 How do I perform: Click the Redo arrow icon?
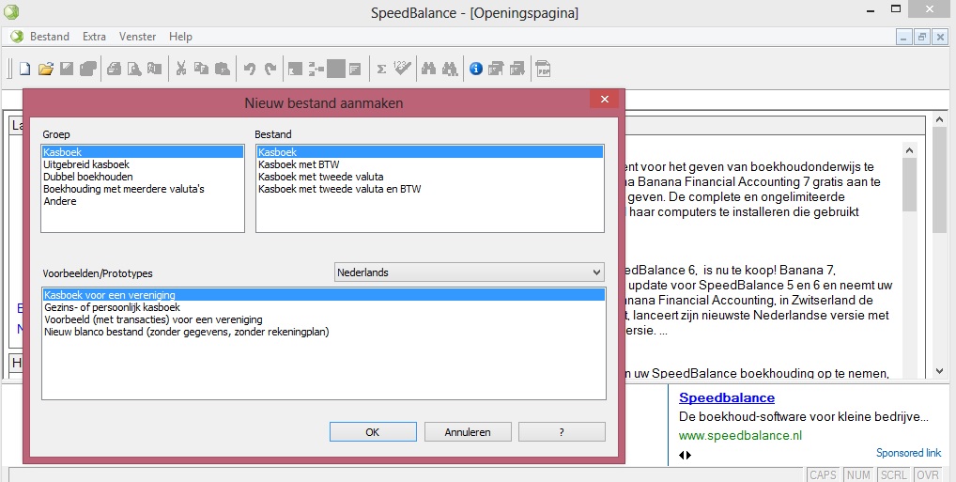pyautogui.click(x=270, y=69)
